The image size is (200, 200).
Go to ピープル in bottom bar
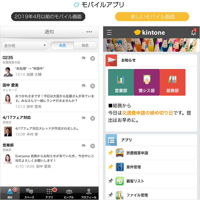coord(69,193)
